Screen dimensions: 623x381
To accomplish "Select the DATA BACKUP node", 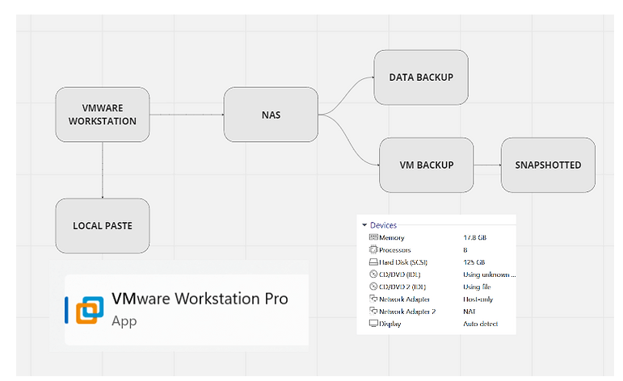I will coord(421,77).
